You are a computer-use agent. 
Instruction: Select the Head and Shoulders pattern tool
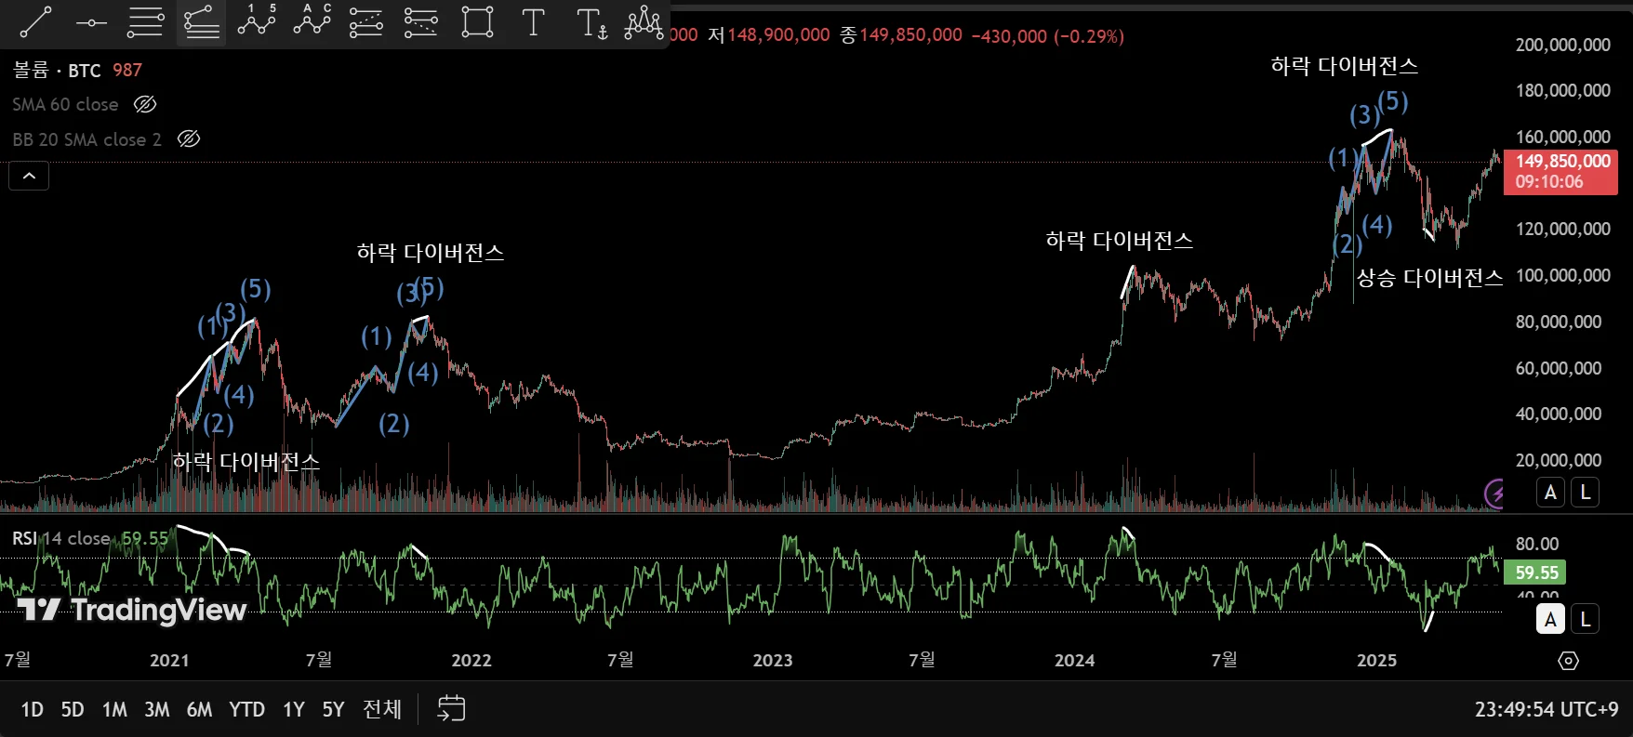(x=644, y=21)
